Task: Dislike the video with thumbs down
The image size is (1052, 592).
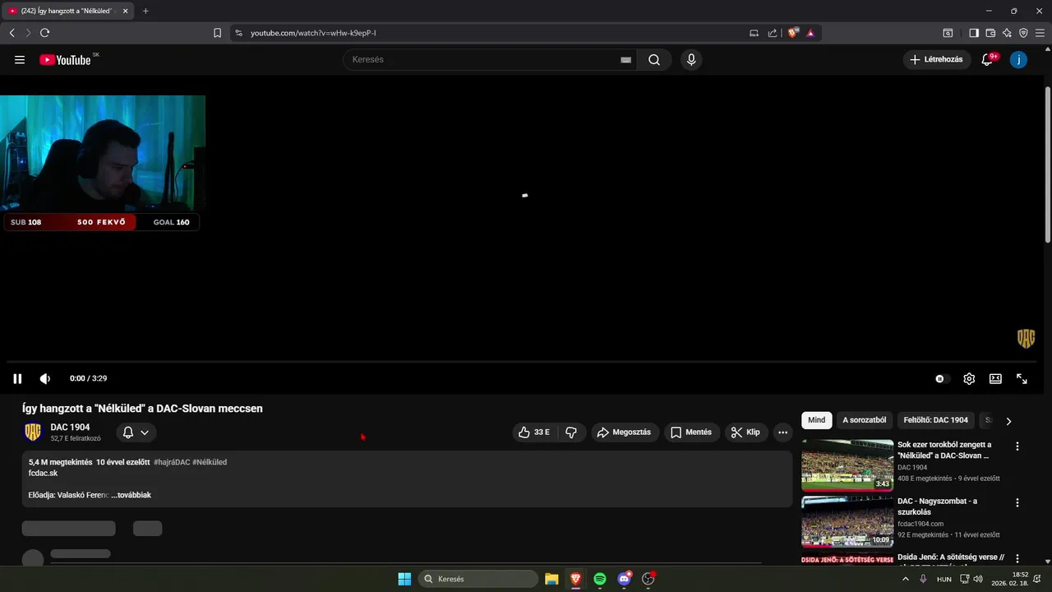Action: coord(572,432)
